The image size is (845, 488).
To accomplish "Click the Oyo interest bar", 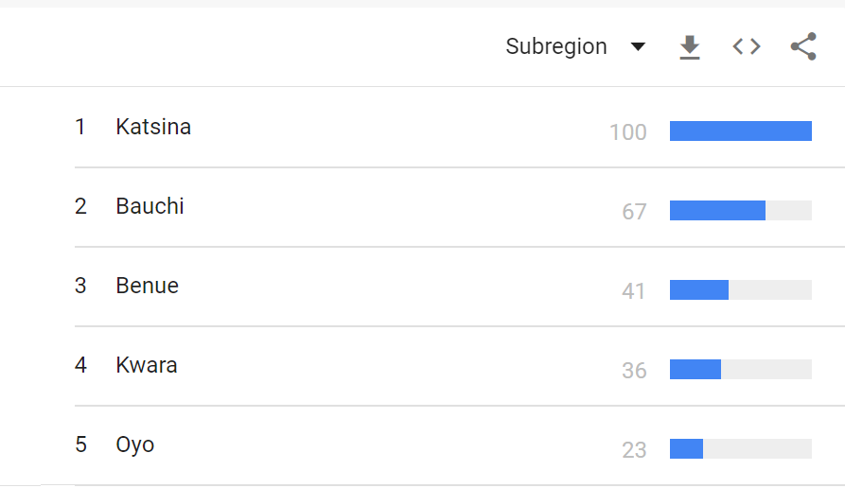I will pyautogui.click(x=740, y=449).
